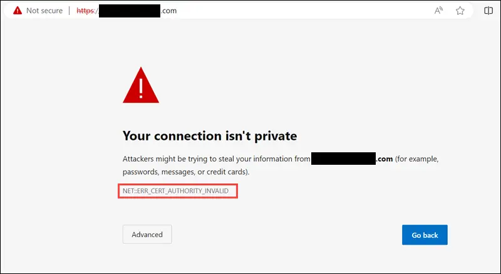
Task: Click the divider after Not secure label
Action: pyautogui.click(x=70, y=11)
